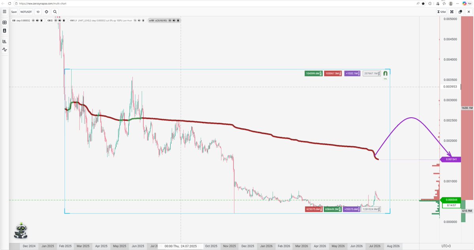Open browser extensions refresh icon
Image resolution: width=474 pixels, height=250 pixels.
(430, 4)
